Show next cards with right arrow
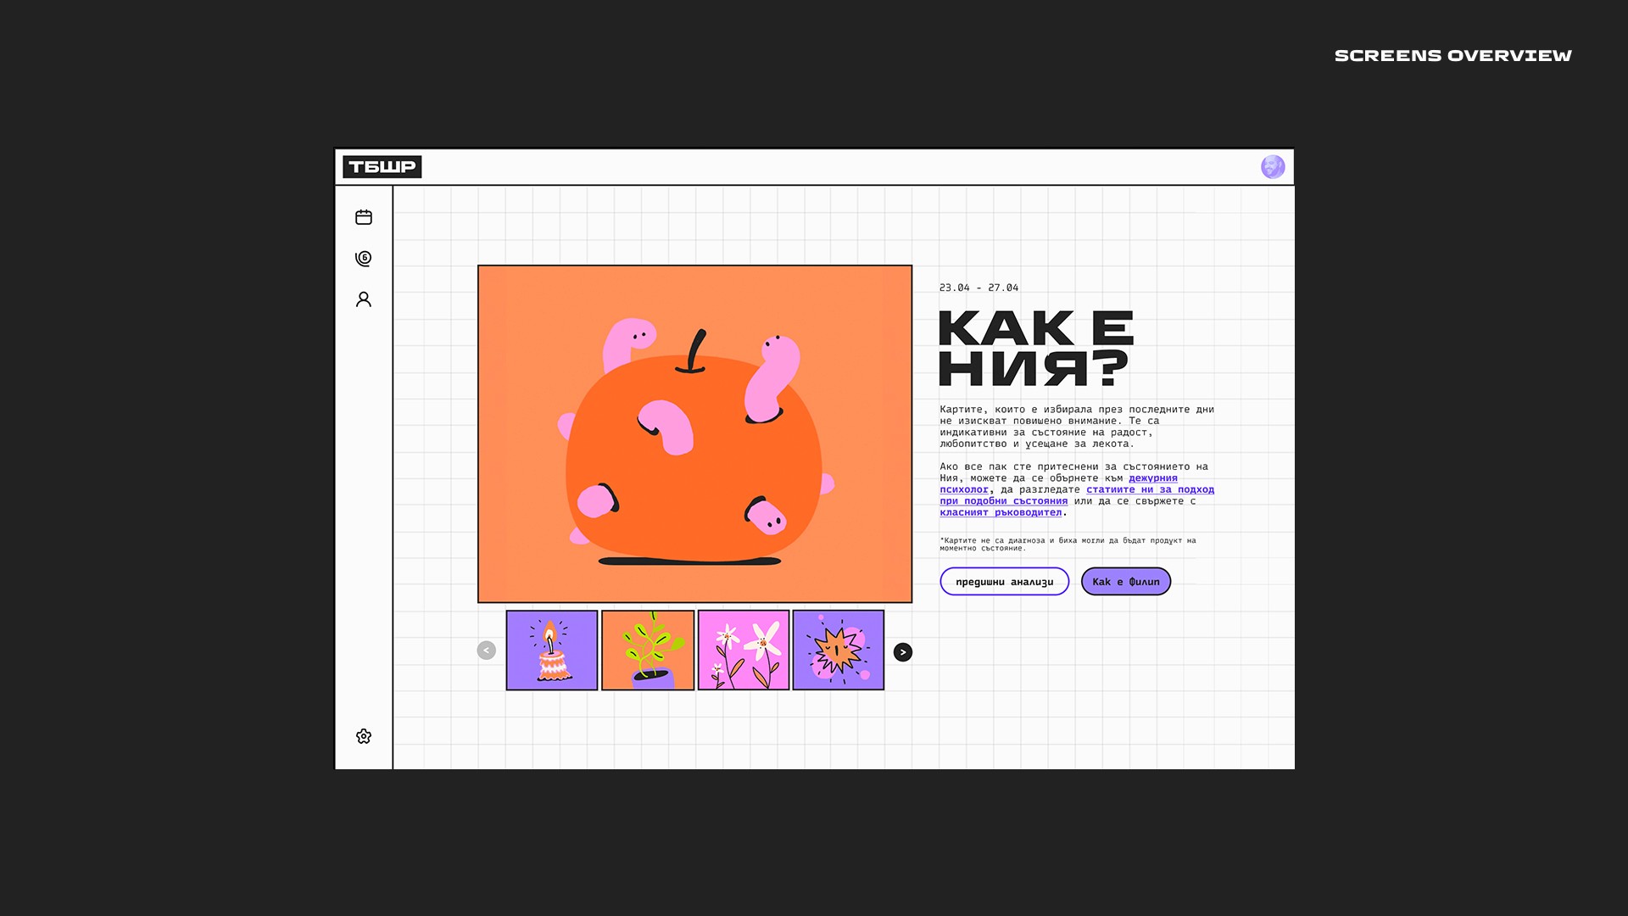Screen dimensions: 1628x916 [903, 651]
